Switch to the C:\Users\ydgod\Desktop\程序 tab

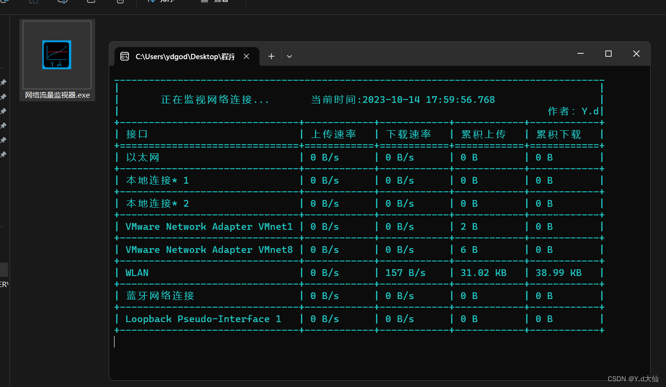[x=185, y=56]
